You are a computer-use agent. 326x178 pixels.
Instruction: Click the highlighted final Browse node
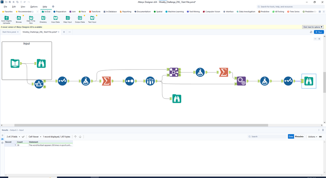click(309, 81)
